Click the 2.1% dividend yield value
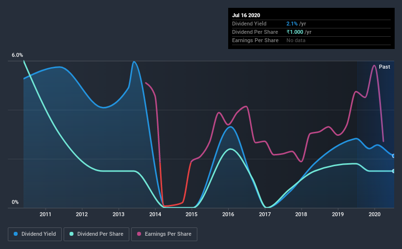The image size is (402, 249). [x=292, y=24]
